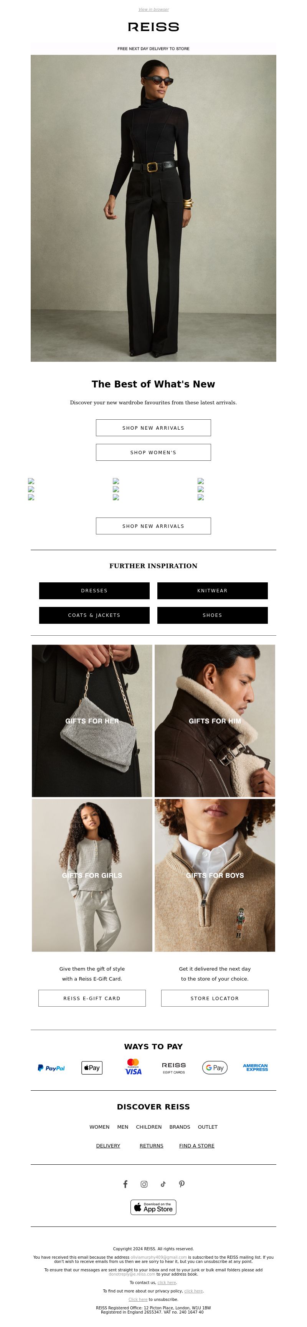Open the Instagram icon in footer

[x=144, y=1184]
